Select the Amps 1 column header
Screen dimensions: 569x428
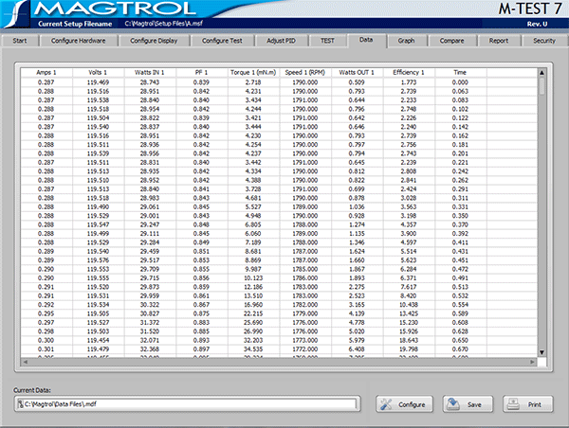tap(46, 73)
